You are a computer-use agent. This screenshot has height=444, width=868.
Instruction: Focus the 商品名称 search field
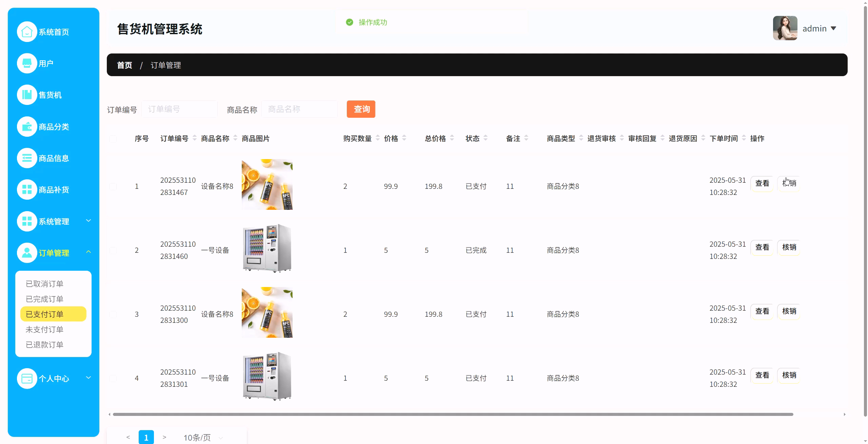[x=300, y=109]
